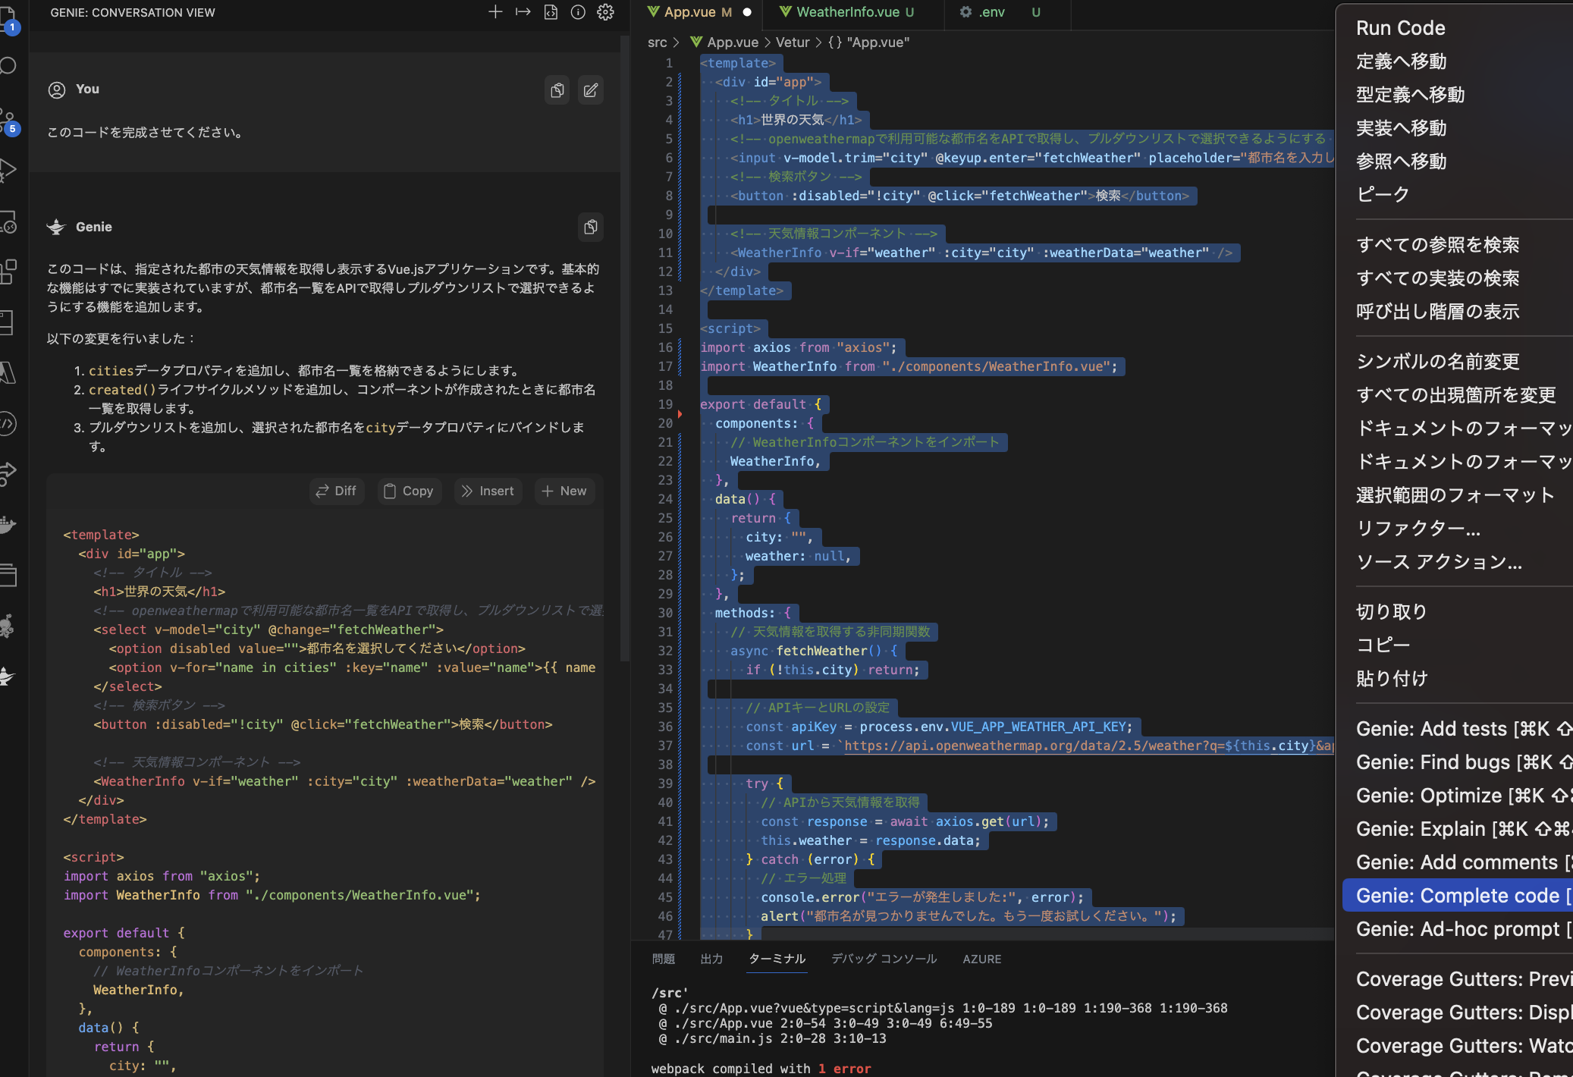Click the Vetur breadcrumb segment

tap(793, 42)
